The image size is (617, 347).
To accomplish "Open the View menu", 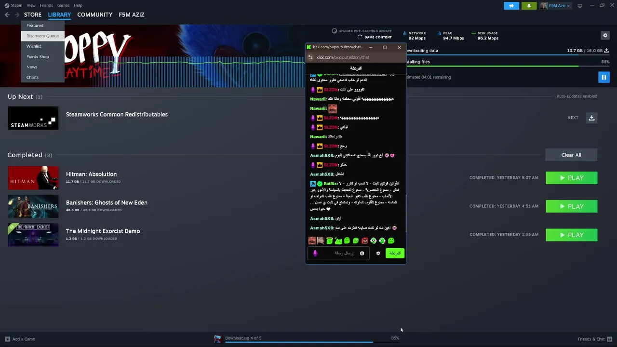I will tap(31, 5).
